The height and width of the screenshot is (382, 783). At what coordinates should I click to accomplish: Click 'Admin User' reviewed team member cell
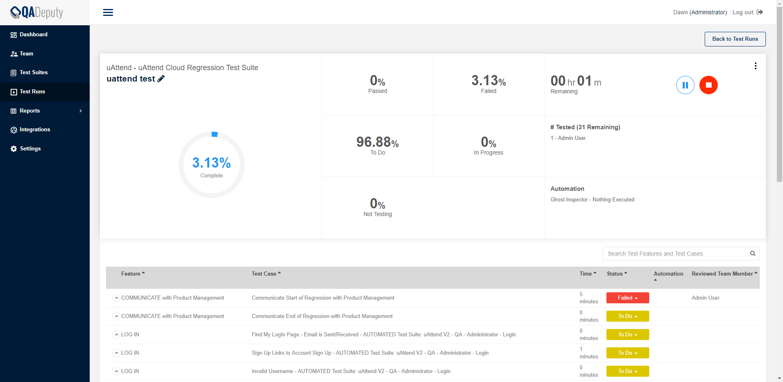tap(706, 298)
